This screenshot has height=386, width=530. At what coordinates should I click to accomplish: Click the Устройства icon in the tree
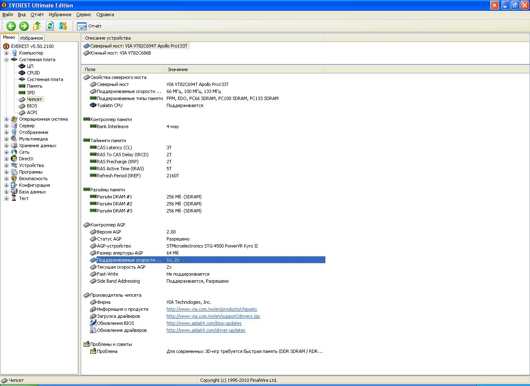click(14, 165)
